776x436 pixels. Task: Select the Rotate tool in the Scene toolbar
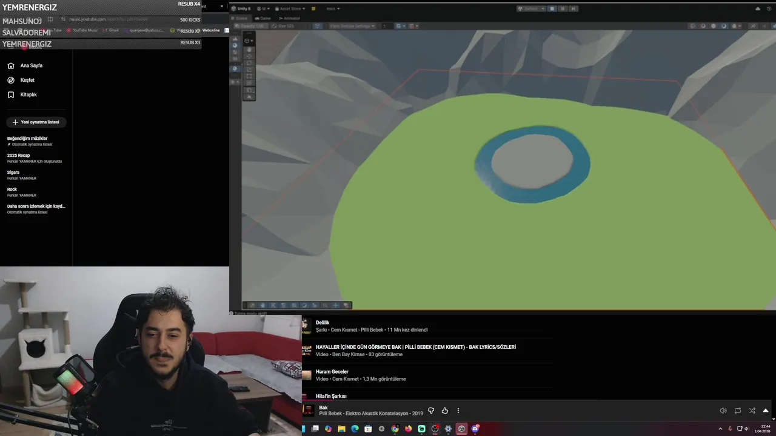249,63
